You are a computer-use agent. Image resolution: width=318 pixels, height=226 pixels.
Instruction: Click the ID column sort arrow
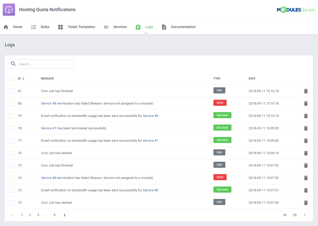point(24,78)
